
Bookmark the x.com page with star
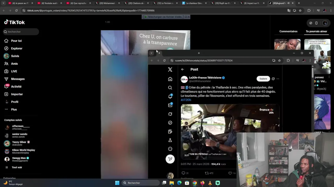(279, 61)
